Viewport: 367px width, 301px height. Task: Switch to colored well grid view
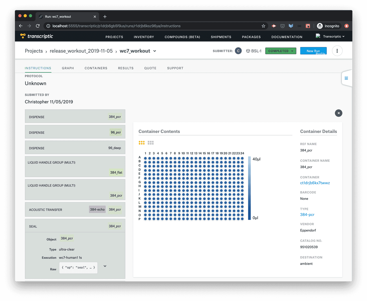pyautogui.click(x=142, y=143)
